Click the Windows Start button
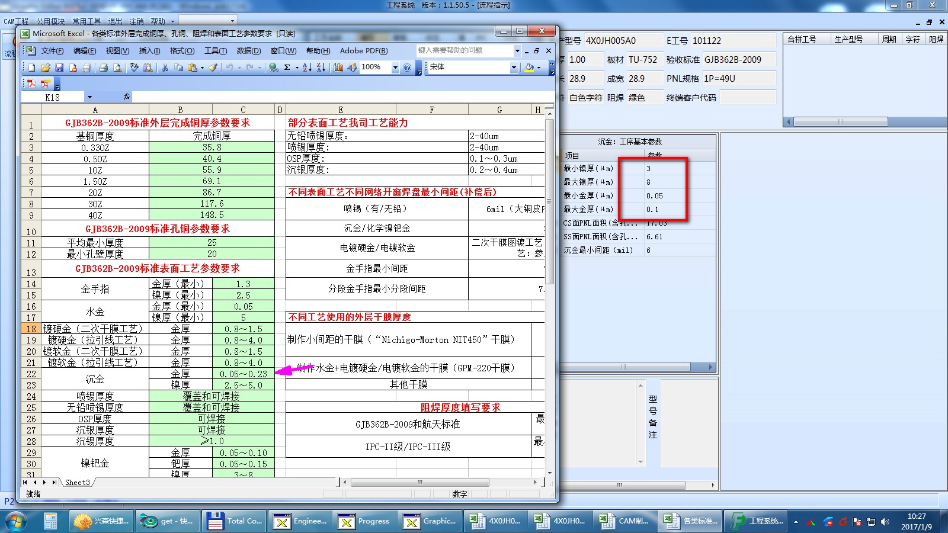 (x=16, y=521)
